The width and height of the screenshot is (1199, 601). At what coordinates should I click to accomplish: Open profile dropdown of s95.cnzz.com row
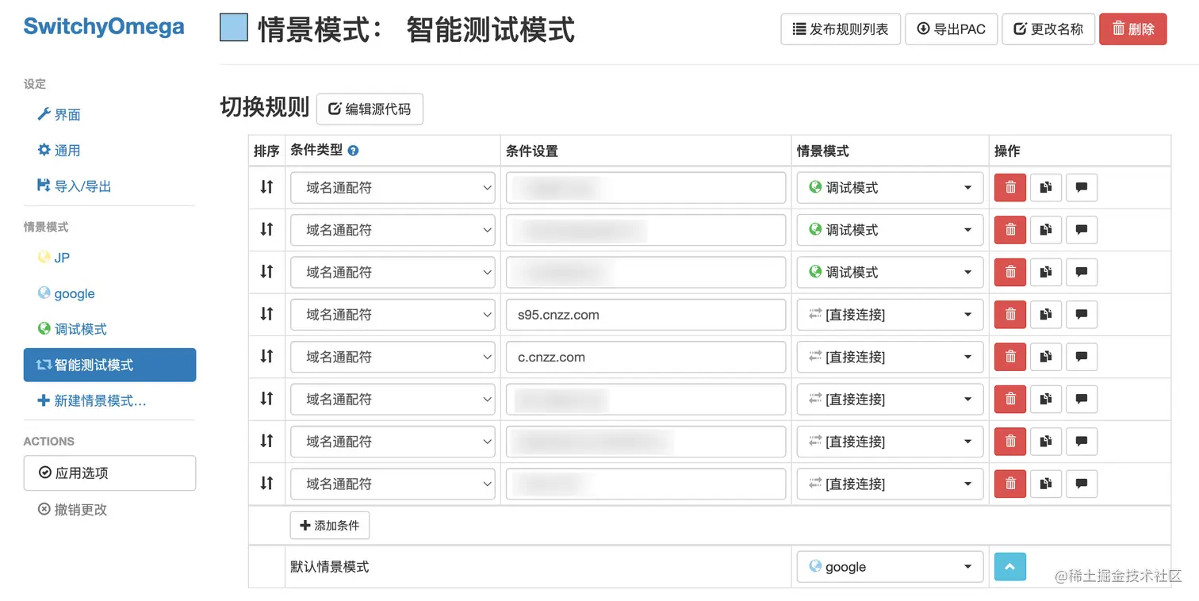890,315
